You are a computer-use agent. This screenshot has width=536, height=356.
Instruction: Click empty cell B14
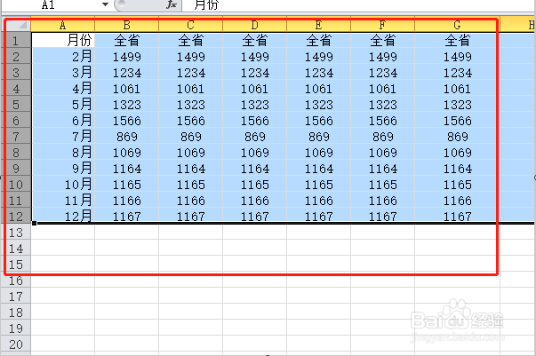click(127, 249)
